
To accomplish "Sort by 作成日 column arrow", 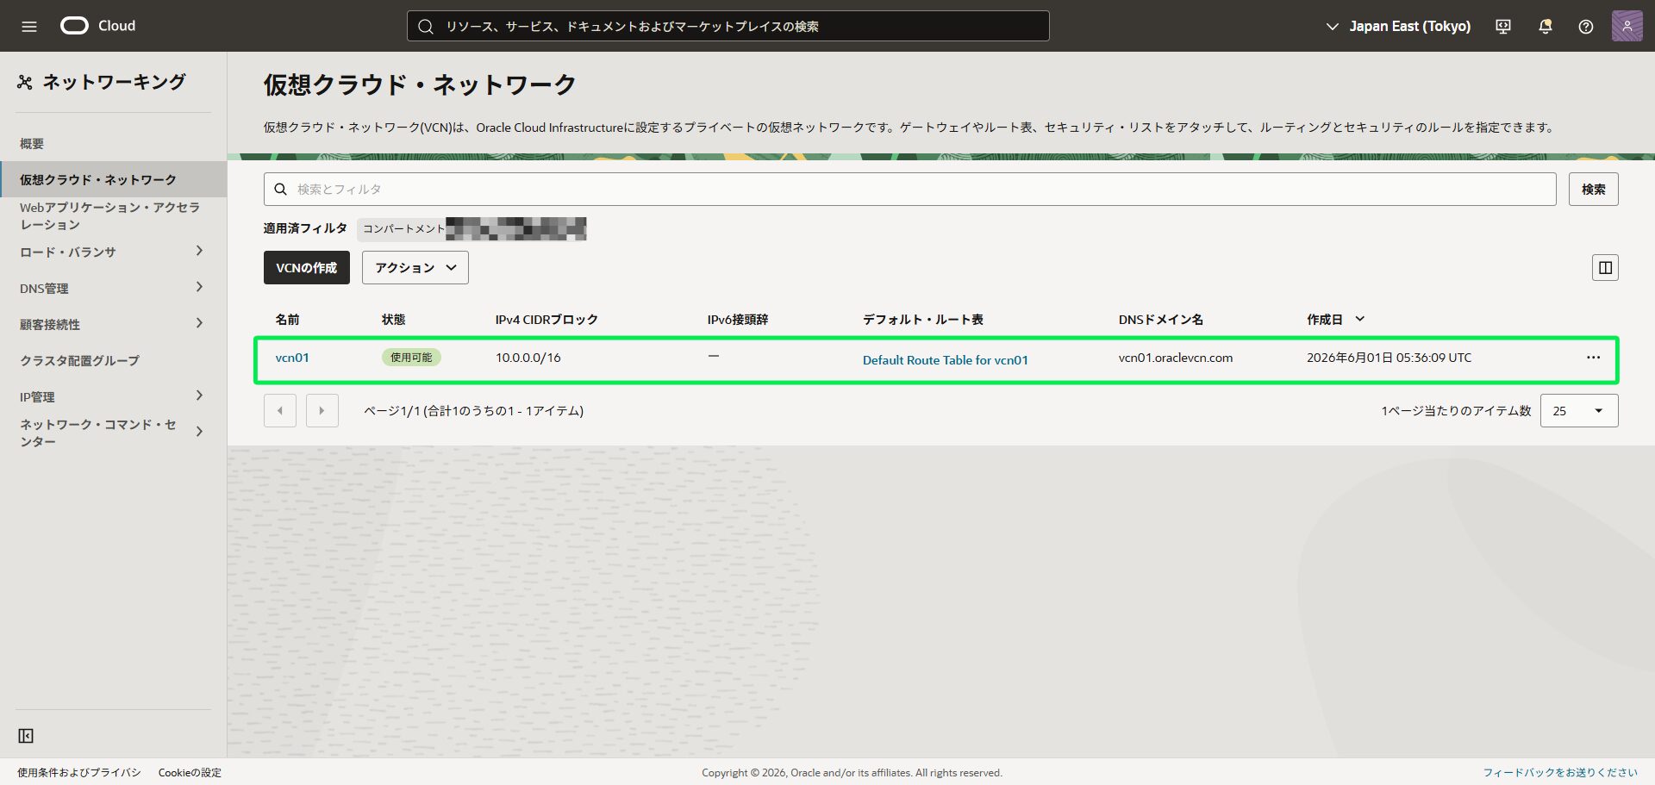I will coord(1360,320).
